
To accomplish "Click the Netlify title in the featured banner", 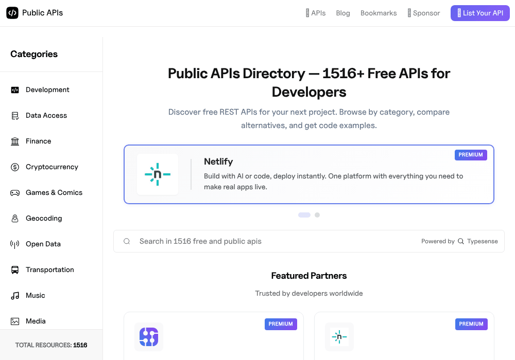I will (218, 161).
